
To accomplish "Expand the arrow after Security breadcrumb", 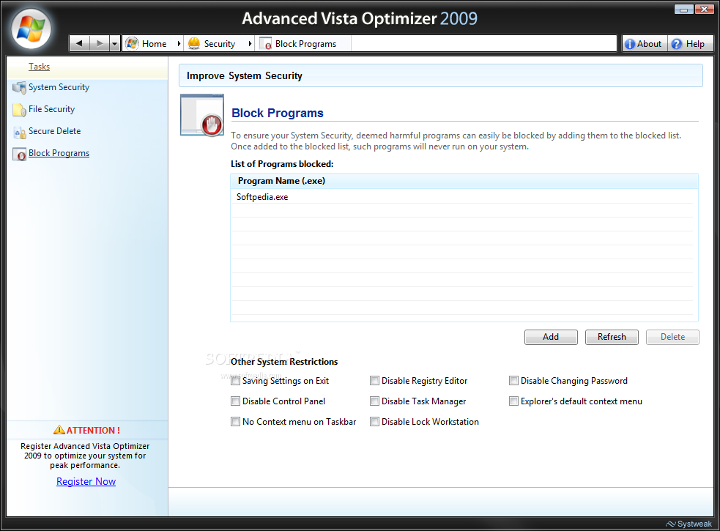I will click(x=250, y=44).
